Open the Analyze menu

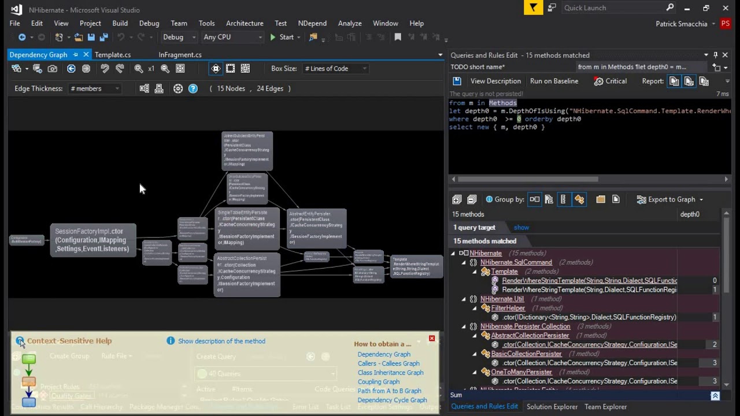pos(350,23)
